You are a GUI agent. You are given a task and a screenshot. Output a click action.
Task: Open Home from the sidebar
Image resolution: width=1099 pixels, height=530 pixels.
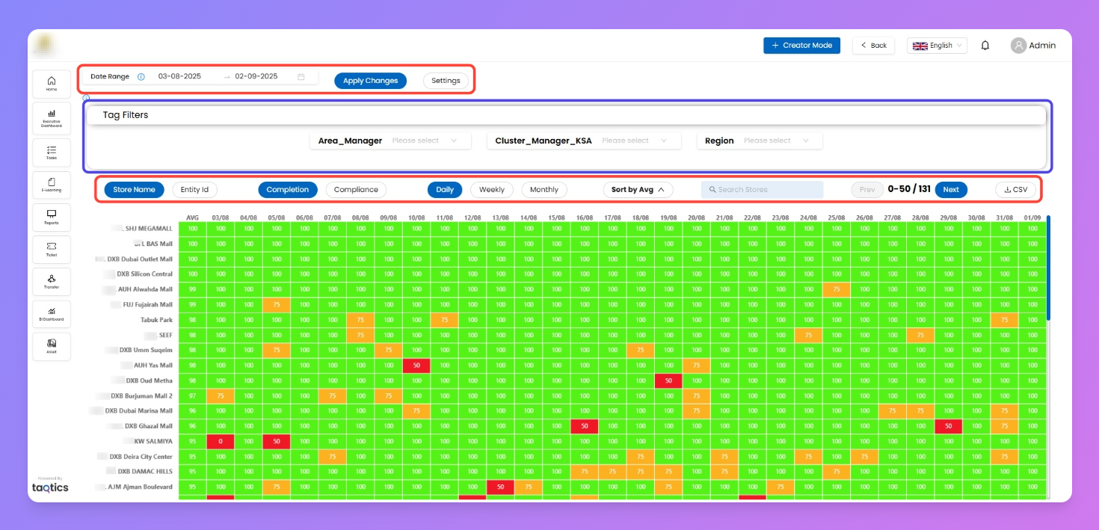point(52,83)
